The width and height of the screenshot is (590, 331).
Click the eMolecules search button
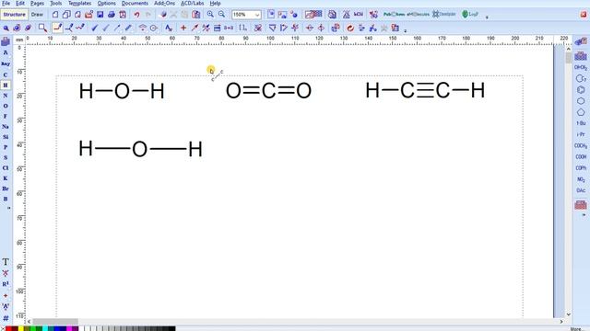[418, 15]
